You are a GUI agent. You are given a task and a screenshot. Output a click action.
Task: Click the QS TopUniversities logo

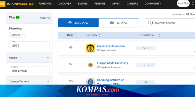tap(17, 4)
